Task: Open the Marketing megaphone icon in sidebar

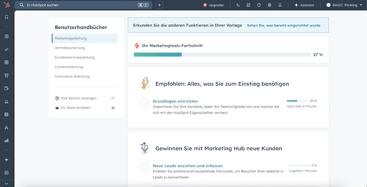Action: tap(7, 49)
